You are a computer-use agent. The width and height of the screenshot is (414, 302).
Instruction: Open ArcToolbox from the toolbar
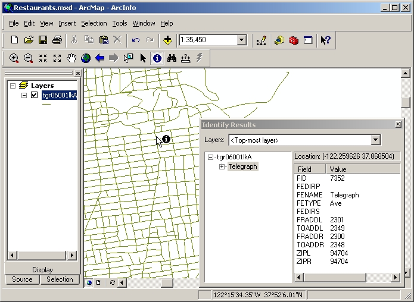point(294,40)
